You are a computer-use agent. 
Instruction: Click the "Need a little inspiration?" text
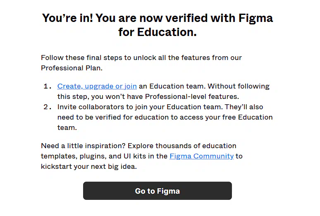(83, 146)
